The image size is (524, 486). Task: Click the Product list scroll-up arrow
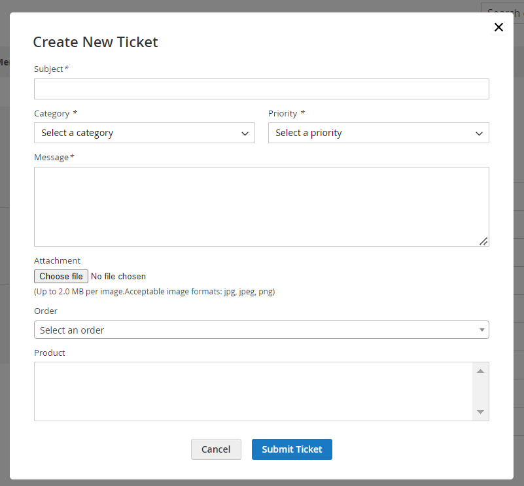coord(481,370)
